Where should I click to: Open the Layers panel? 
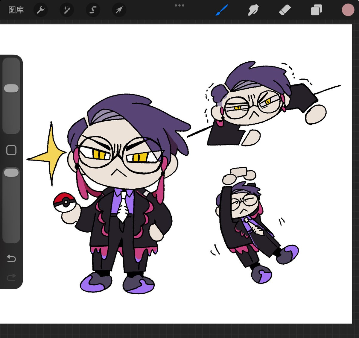pos(316,10)
